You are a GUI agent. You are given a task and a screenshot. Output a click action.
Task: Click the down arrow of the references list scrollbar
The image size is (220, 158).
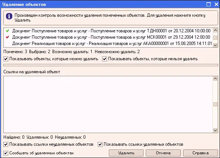[215, 130]
